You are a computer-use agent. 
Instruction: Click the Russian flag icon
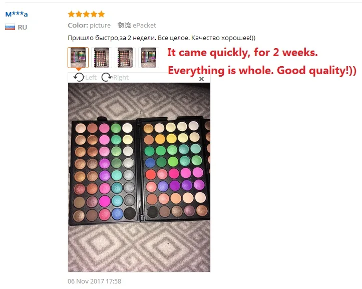click(x=10, y=27)
